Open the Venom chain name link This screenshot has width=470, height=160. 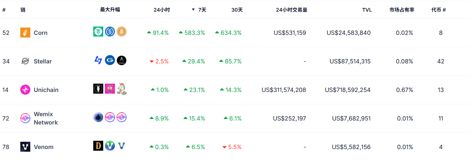[44, 147]
